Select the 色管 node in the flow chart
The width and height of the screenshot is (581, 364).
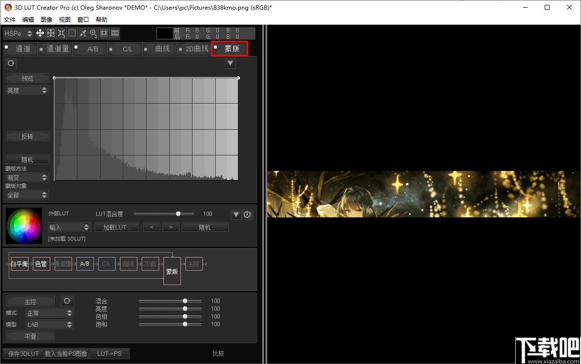[42, 264]
